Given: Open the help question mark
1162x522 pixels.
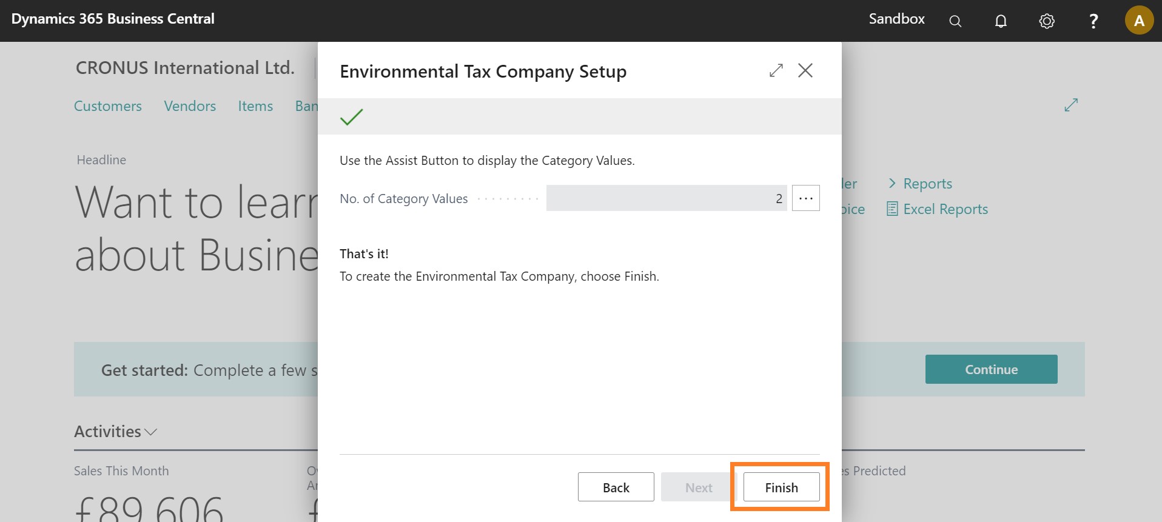Looking at the screenshot, I should click(1093, 21).
